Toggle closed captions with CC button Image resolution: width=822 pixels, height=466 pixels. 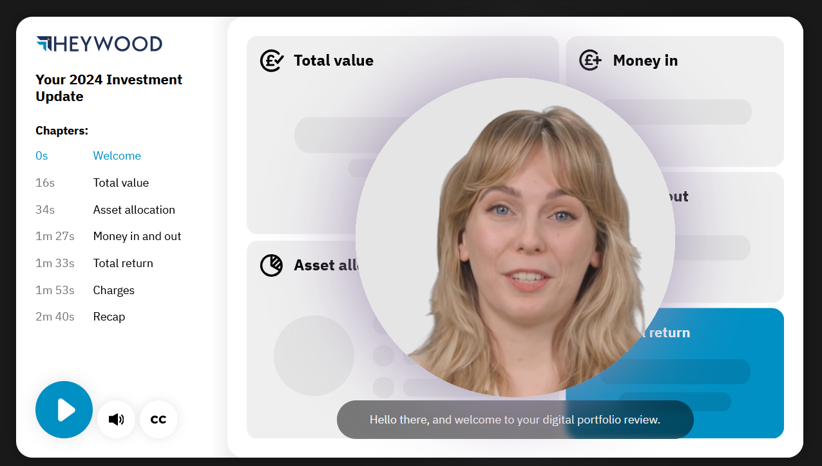point(158,420)
